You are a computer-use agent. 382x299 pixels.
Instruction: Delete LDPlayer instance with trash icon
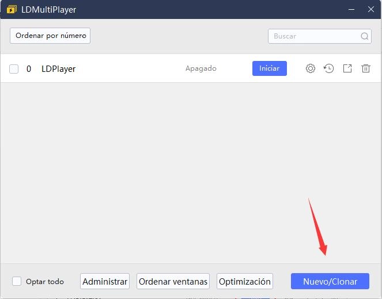pyautogui.click(x=366, y=68)
